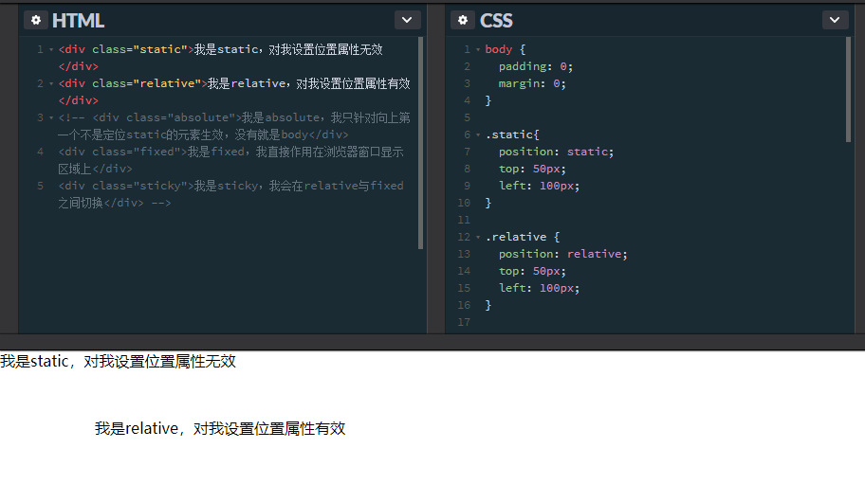Click the class="static" div opening tag
Image resolution: width=865 pixels, height=484 pixels.
click(x=126, y=49)
